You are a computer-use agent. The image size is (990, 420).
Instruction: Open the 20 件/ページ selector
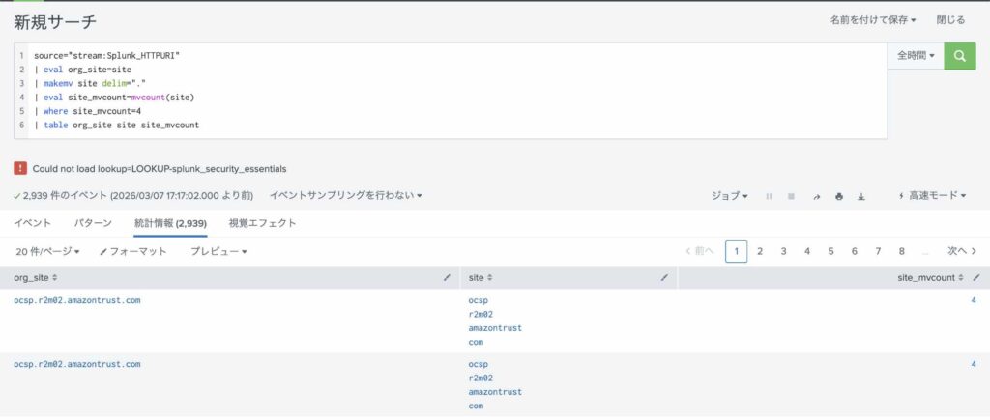point(47,251)
